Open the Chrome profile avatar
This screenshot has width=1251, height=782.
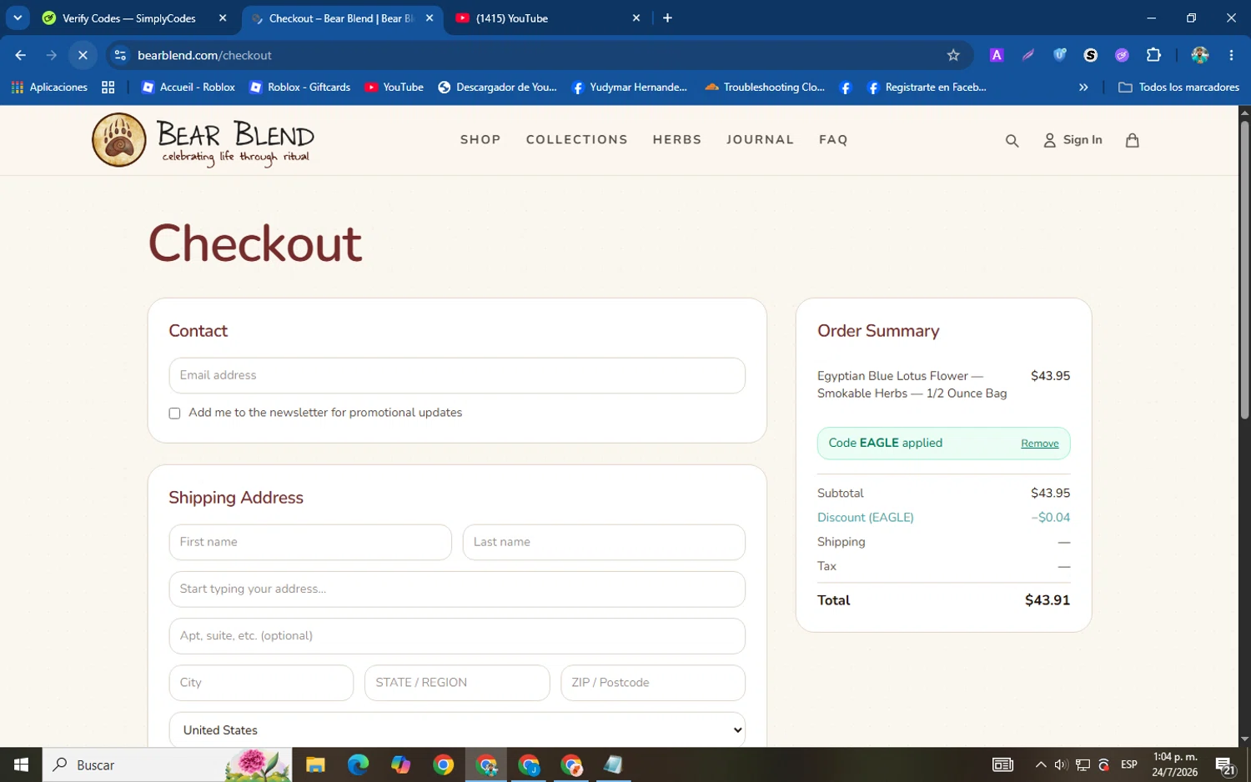click(x=1200, y=55)
